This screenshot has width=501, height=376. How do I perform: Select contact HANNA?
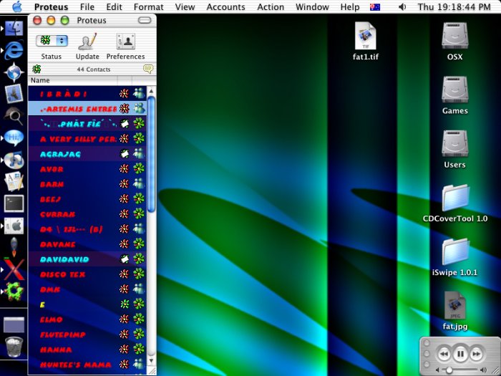pos(87,350)
